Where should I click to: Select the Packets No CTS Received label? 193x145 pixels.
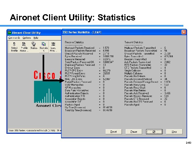click(139, 102)
